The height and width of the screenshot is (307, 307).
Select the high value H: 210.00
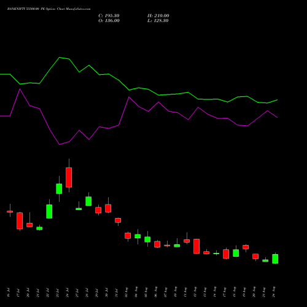(x=158, y=16)
